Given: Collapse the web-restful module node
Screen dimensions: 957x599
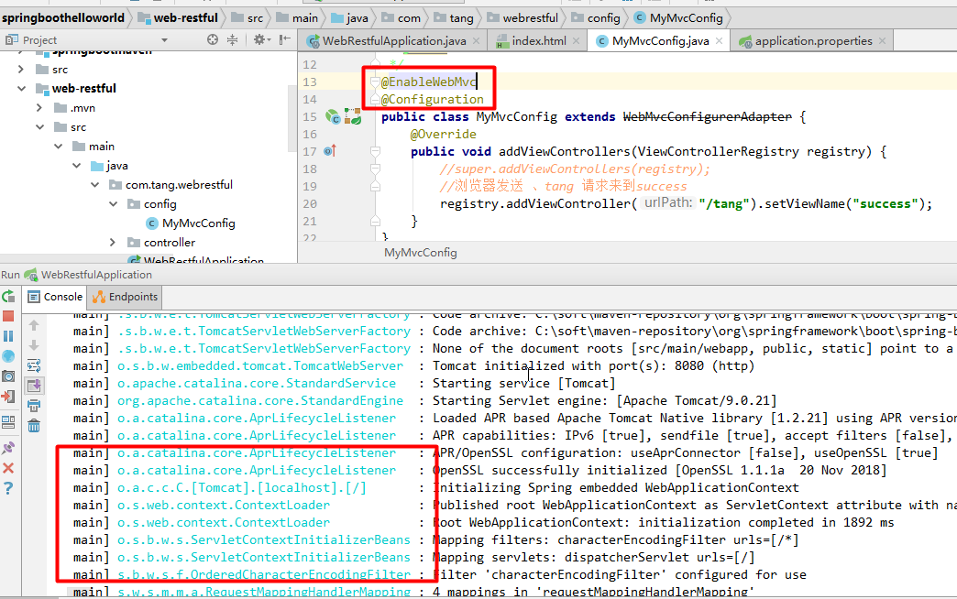Looking at the screenshot, I should tap(21, 89).
